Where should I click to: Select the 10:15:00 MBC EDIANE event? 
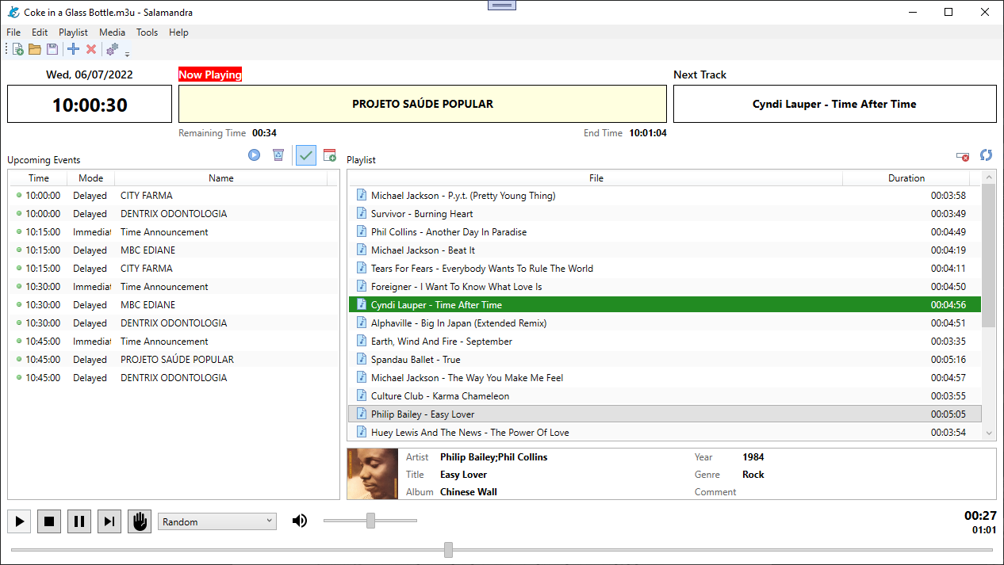click(x=173, y=250)
